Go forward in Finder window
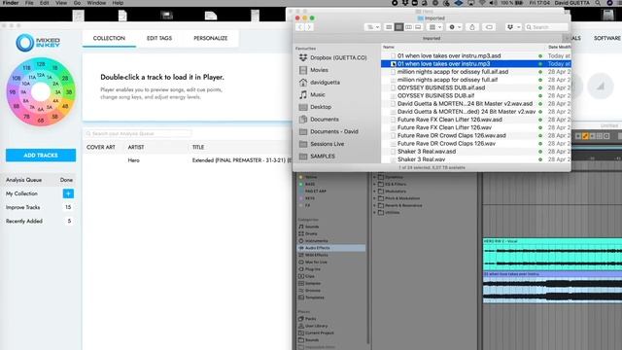Image resolution: width=622 pixels, height=350 pixels. [x=309, y=27]
